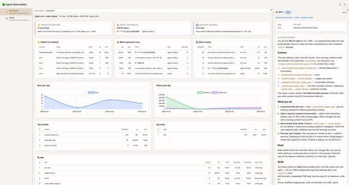Click the dashboard icon in the sidebar
Viewport: 349px width, 185px height.
pyautogui.click(x=7, y=12)
